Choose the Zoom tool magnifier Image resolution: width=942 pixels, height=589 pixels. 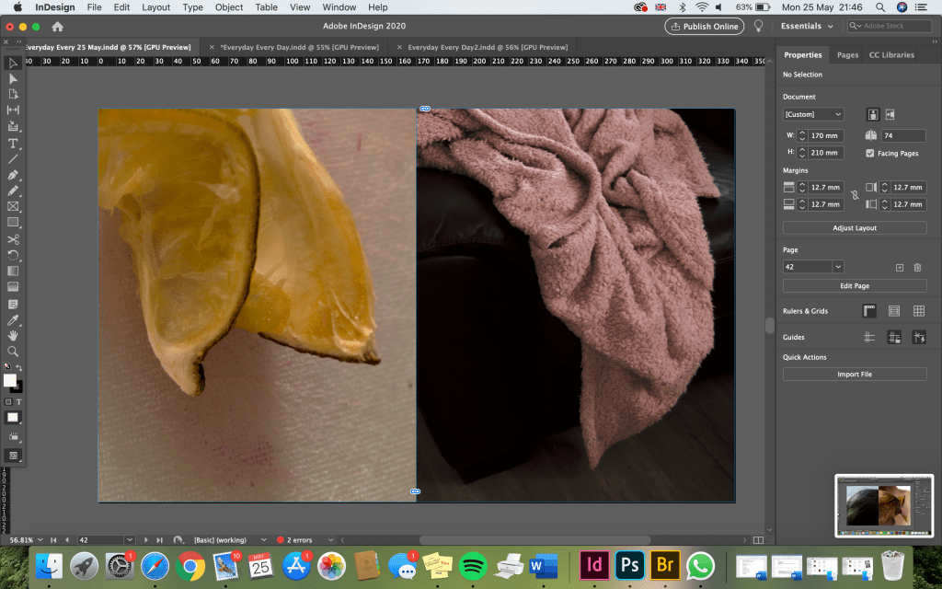pyautogui.click(x=13, y=352)
